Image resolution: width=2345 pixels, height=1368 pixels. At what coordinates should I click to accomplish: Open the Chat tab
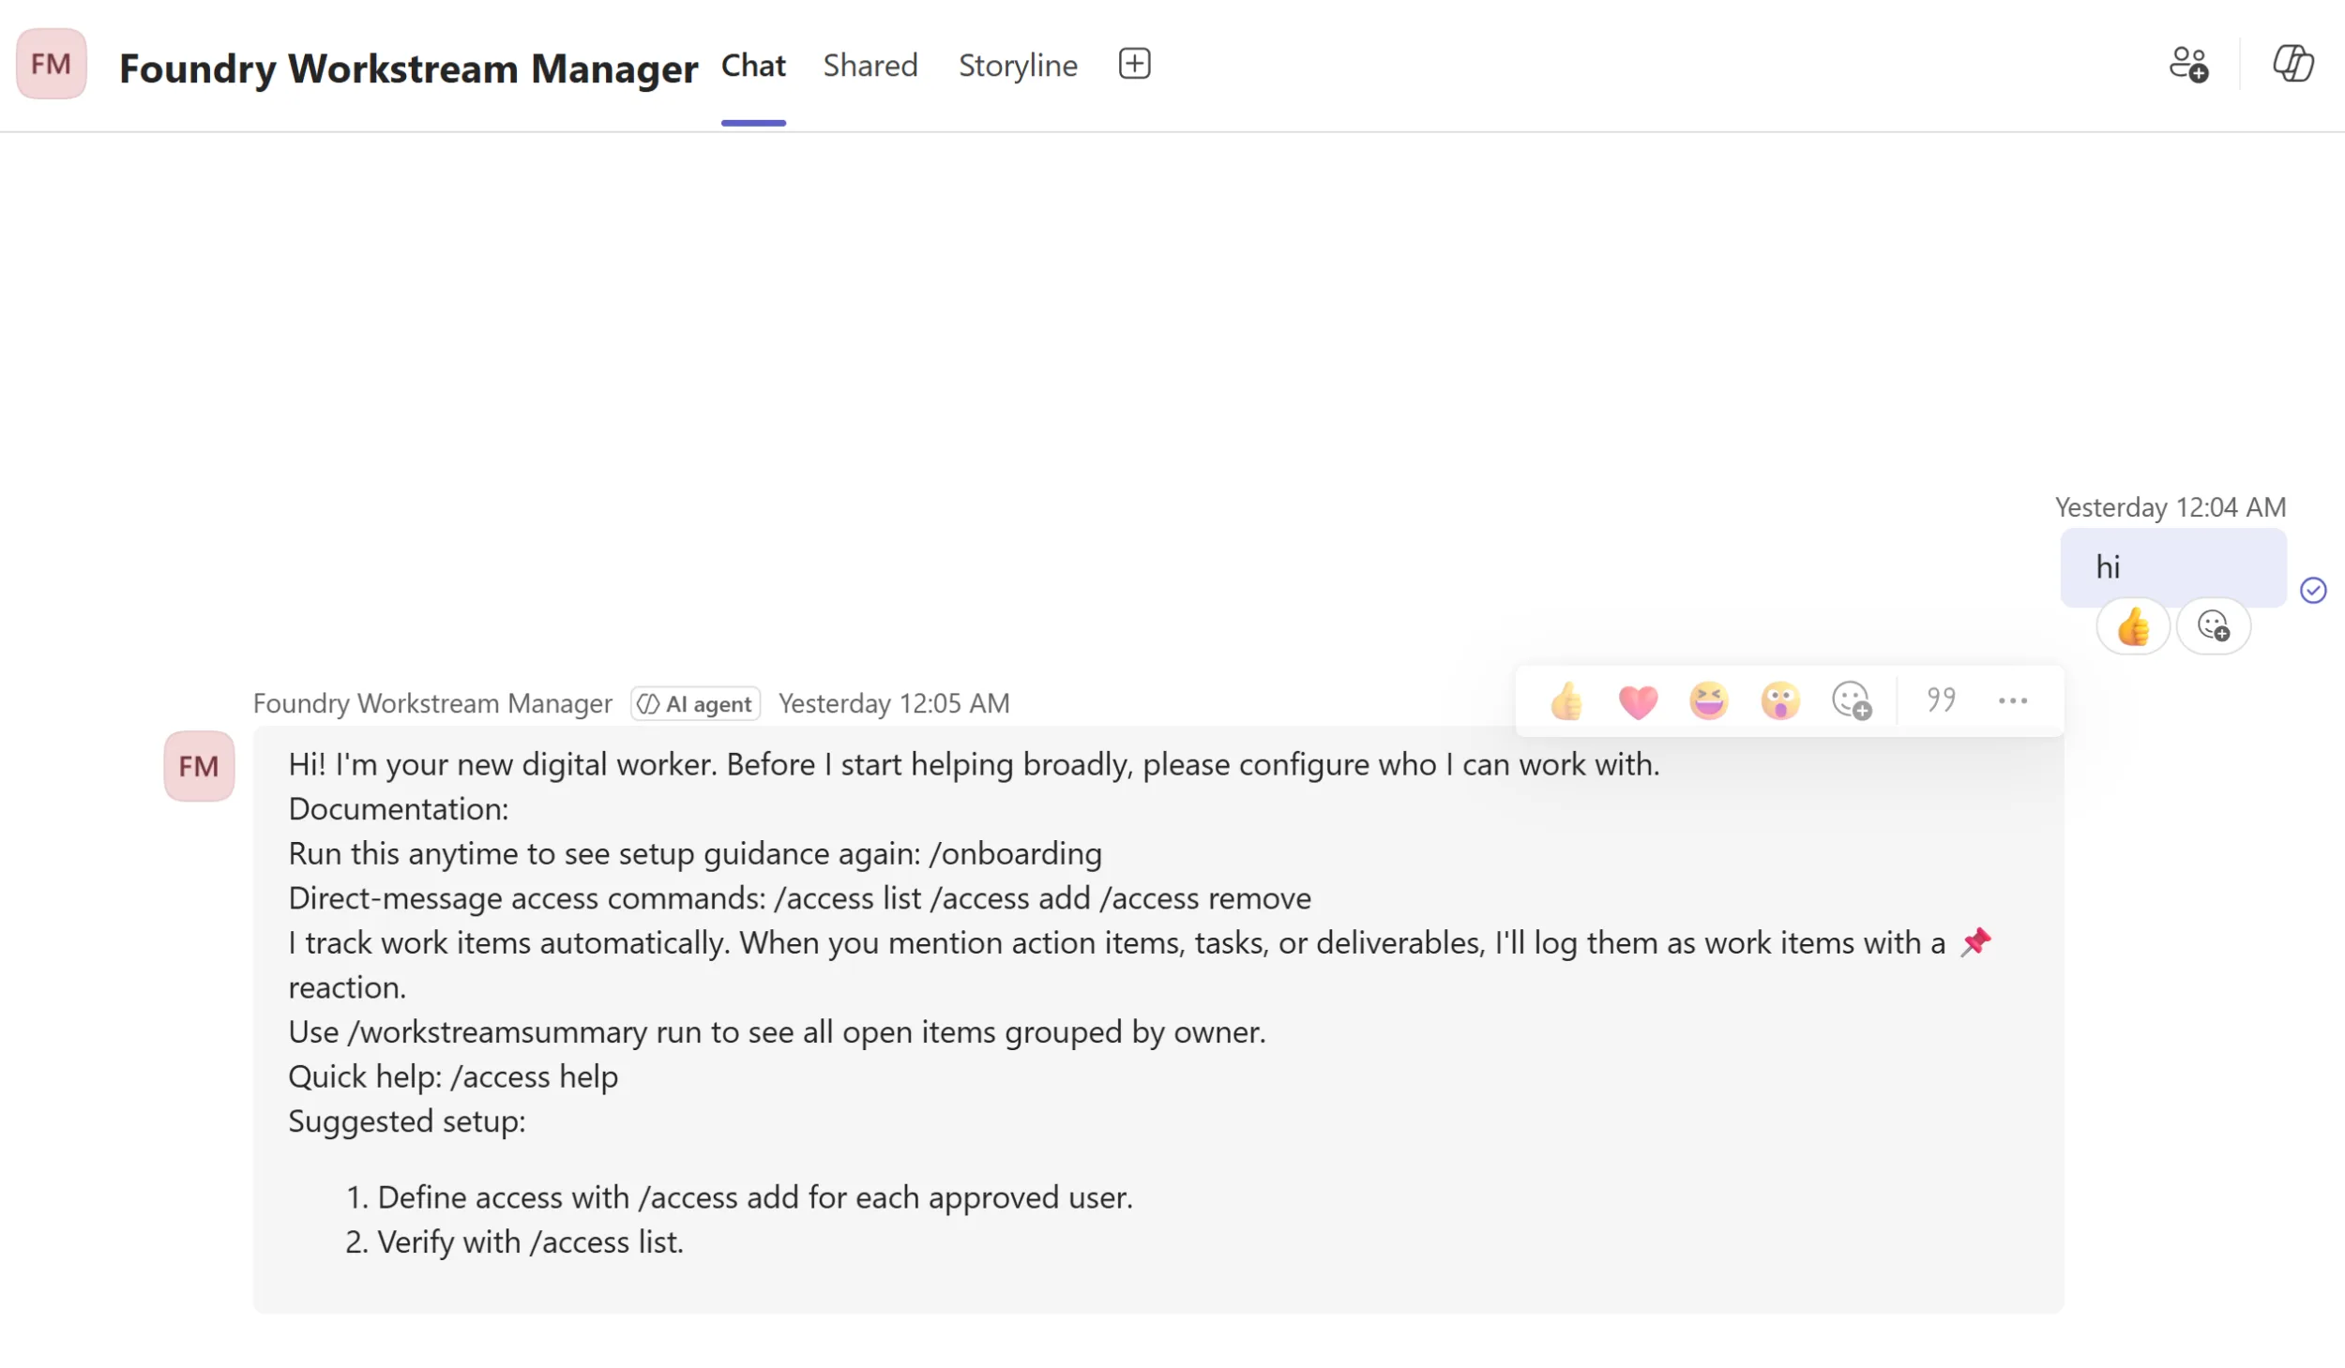pos(753,66)
